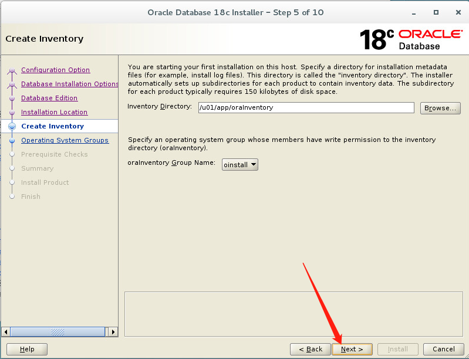Click the Next button
Screen dimensions: 469x359
(352, 349)
